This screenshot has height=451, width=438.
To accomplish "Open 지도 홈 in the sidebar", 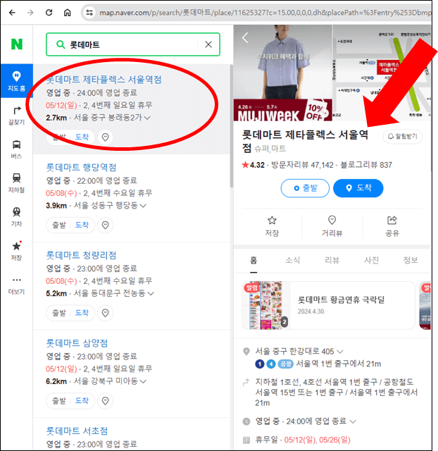I will [x=17, y=81].
